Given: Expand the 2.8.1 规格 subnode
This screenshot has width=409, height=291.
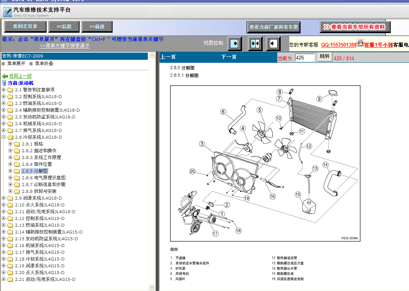Looking at the screenshot, I should (x=11, y=144).
